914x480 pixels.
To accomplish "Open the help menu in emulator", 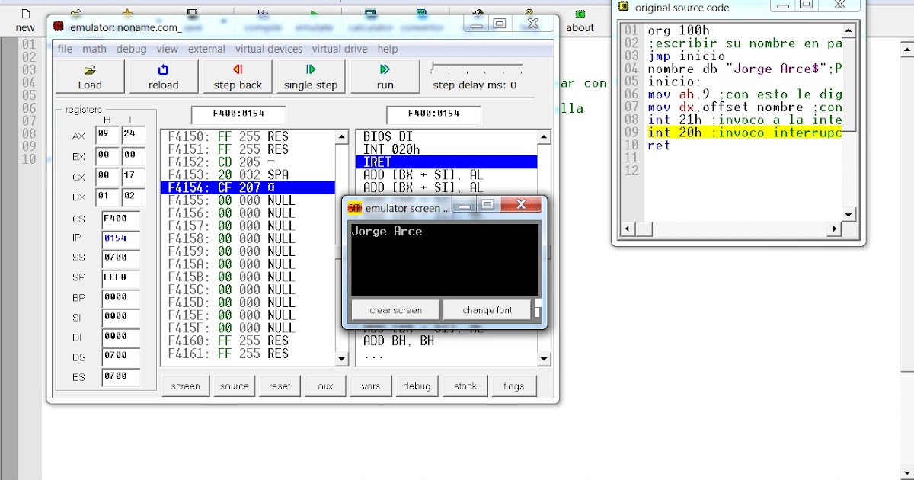I will pos(388,49).
